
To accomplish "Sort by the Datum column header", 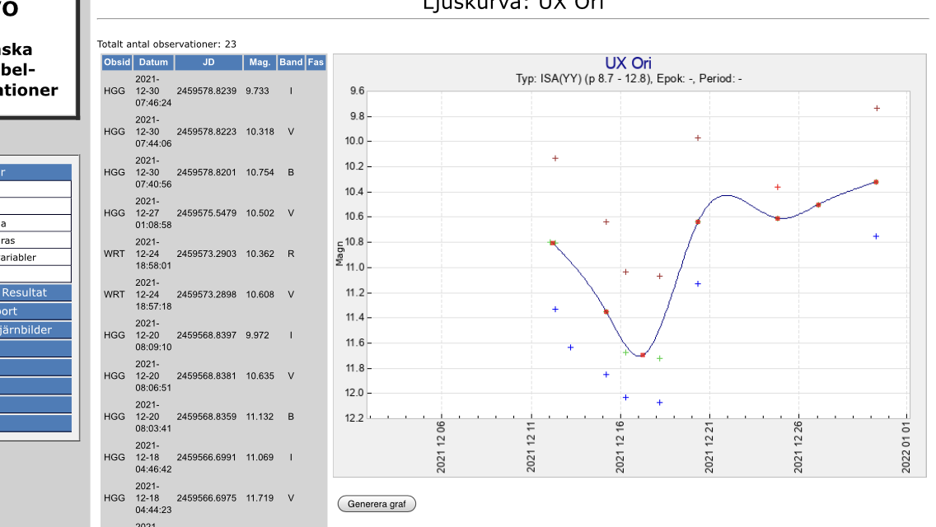I will [x=153, y=63].
